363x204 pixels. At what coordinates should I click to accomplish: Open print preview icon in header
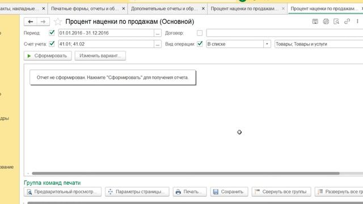point(336,22)
